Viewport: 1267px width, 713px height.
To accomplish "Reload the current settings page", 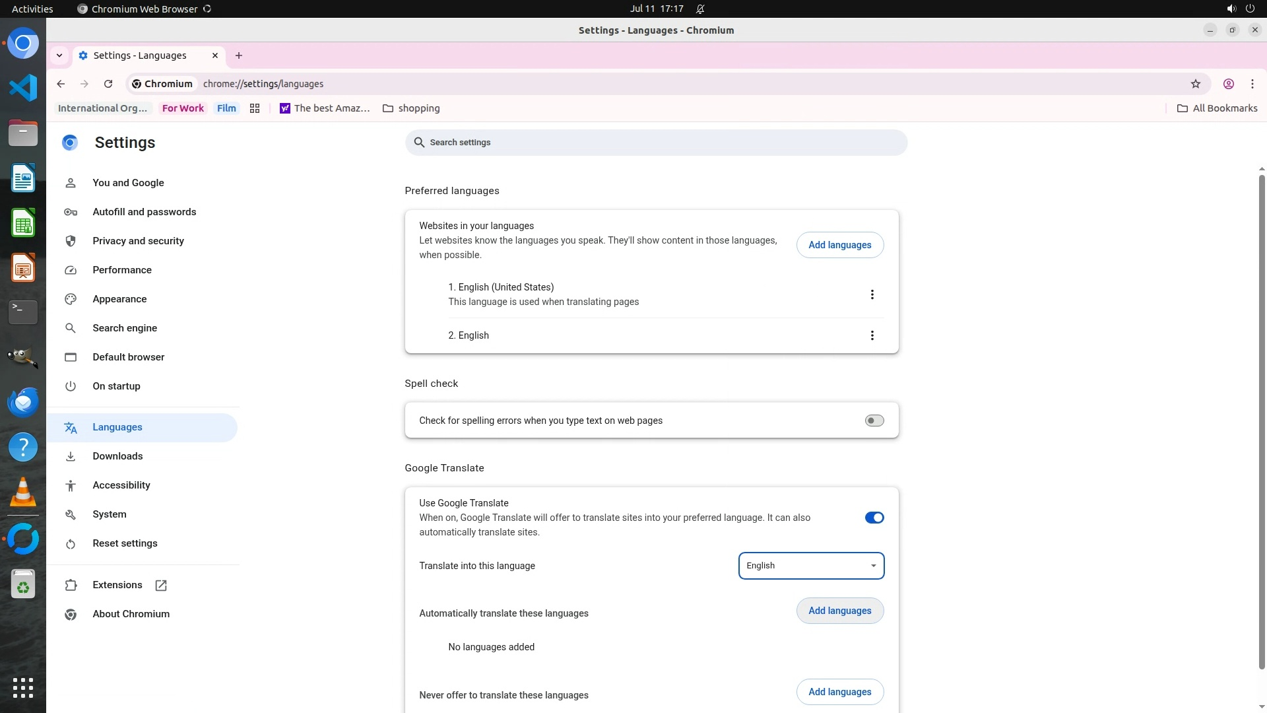I will 108,84.
